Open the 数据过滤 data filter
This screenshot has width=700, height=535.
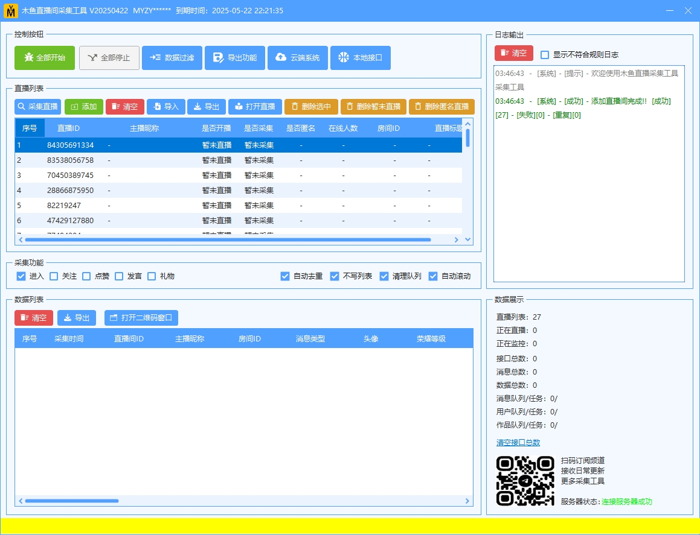point(172,58)
